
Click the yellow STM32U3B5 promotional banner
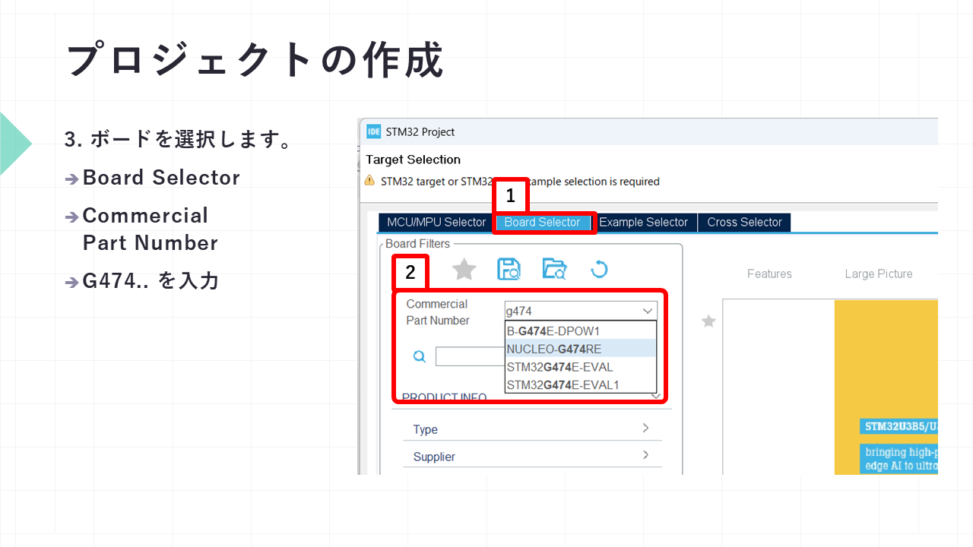click(886, 387)
